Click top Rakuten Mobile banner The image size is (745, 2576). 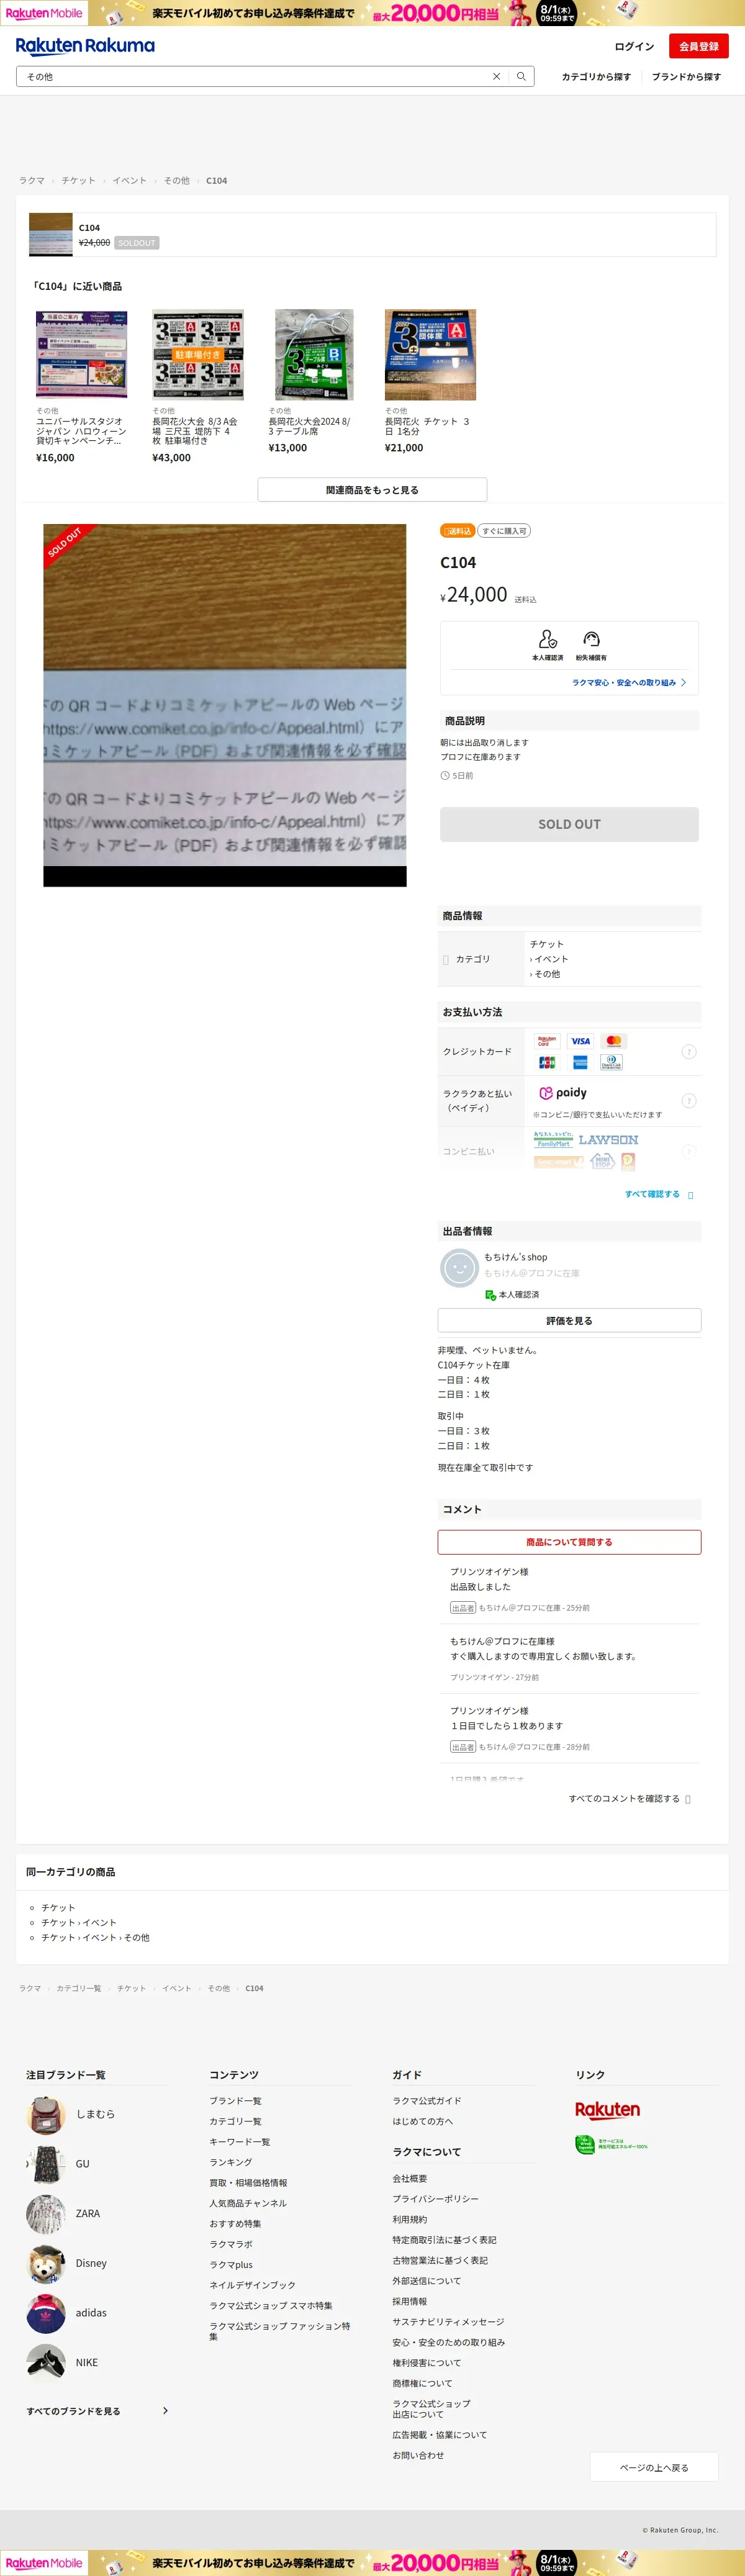point(372,13)
